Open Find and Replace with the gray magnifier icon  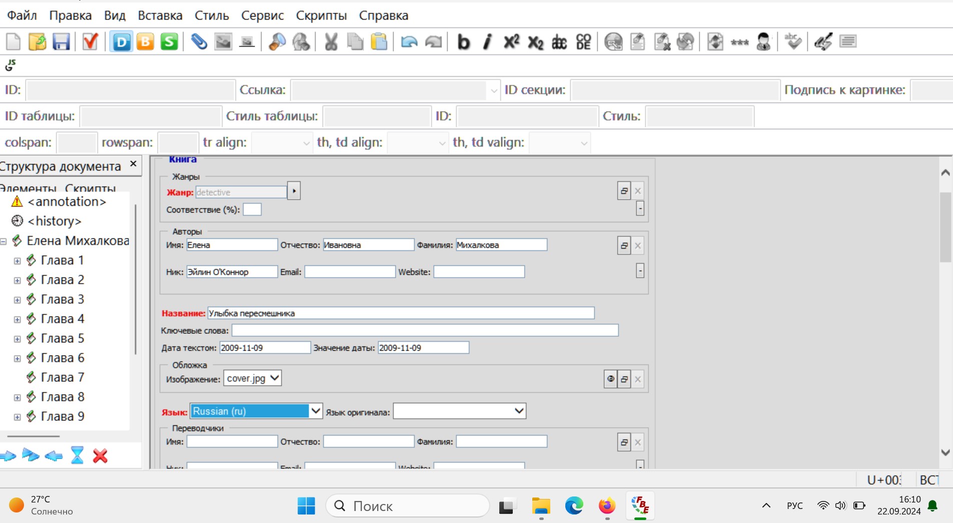click(301, 42)
